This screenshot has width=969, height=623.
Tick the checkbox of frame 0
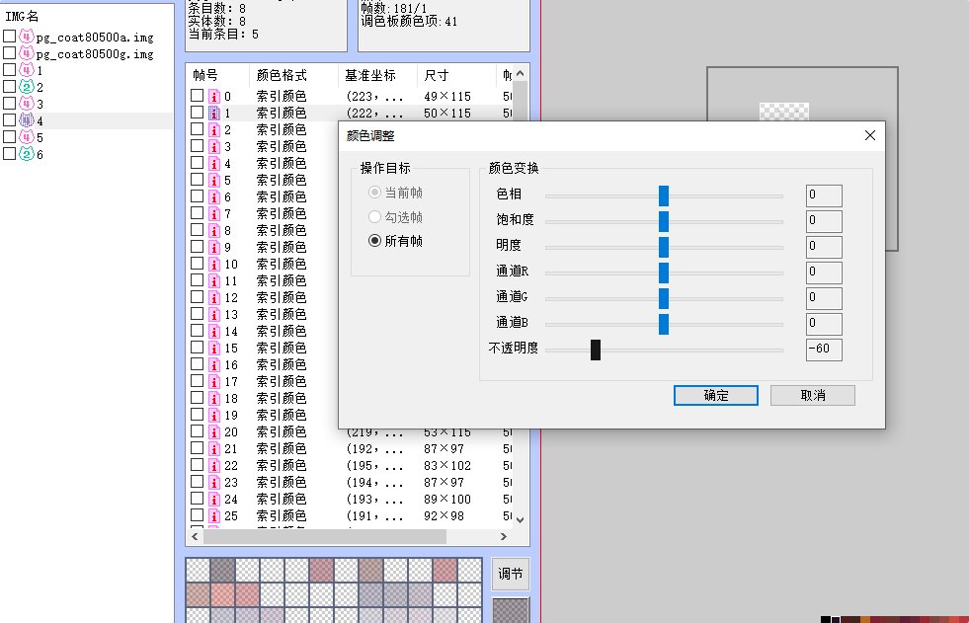[x=198, y=96]
